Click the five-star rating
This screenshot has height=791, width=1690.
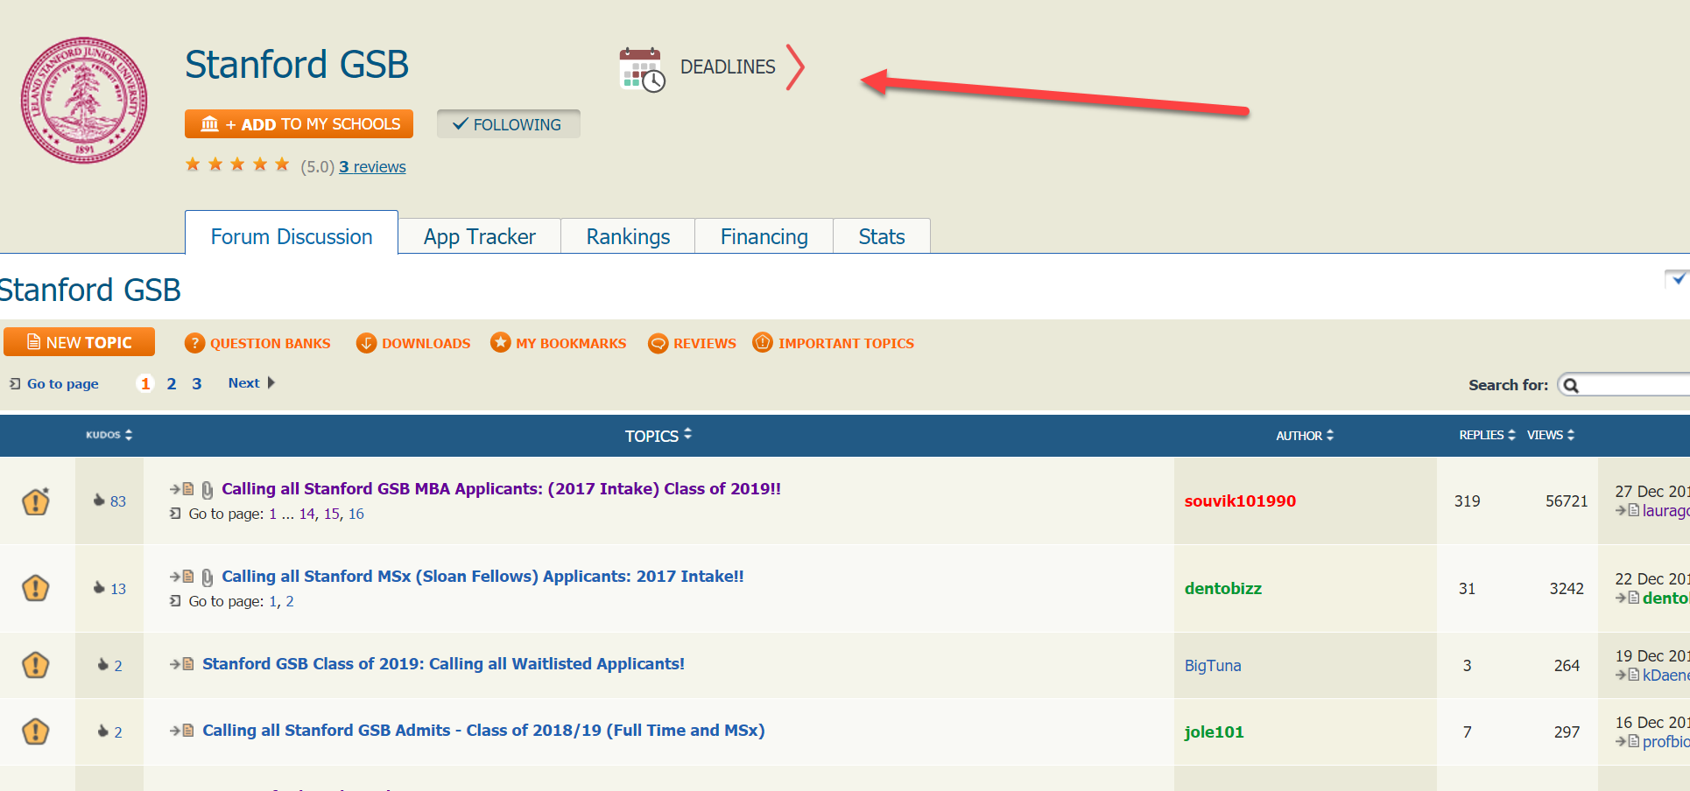[237, 164]
